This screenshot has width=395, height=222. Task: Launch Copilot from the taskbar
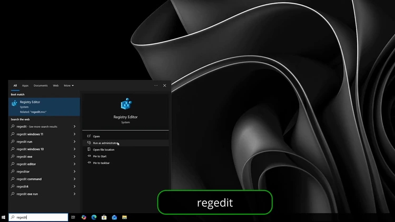[x=84, y=217]
